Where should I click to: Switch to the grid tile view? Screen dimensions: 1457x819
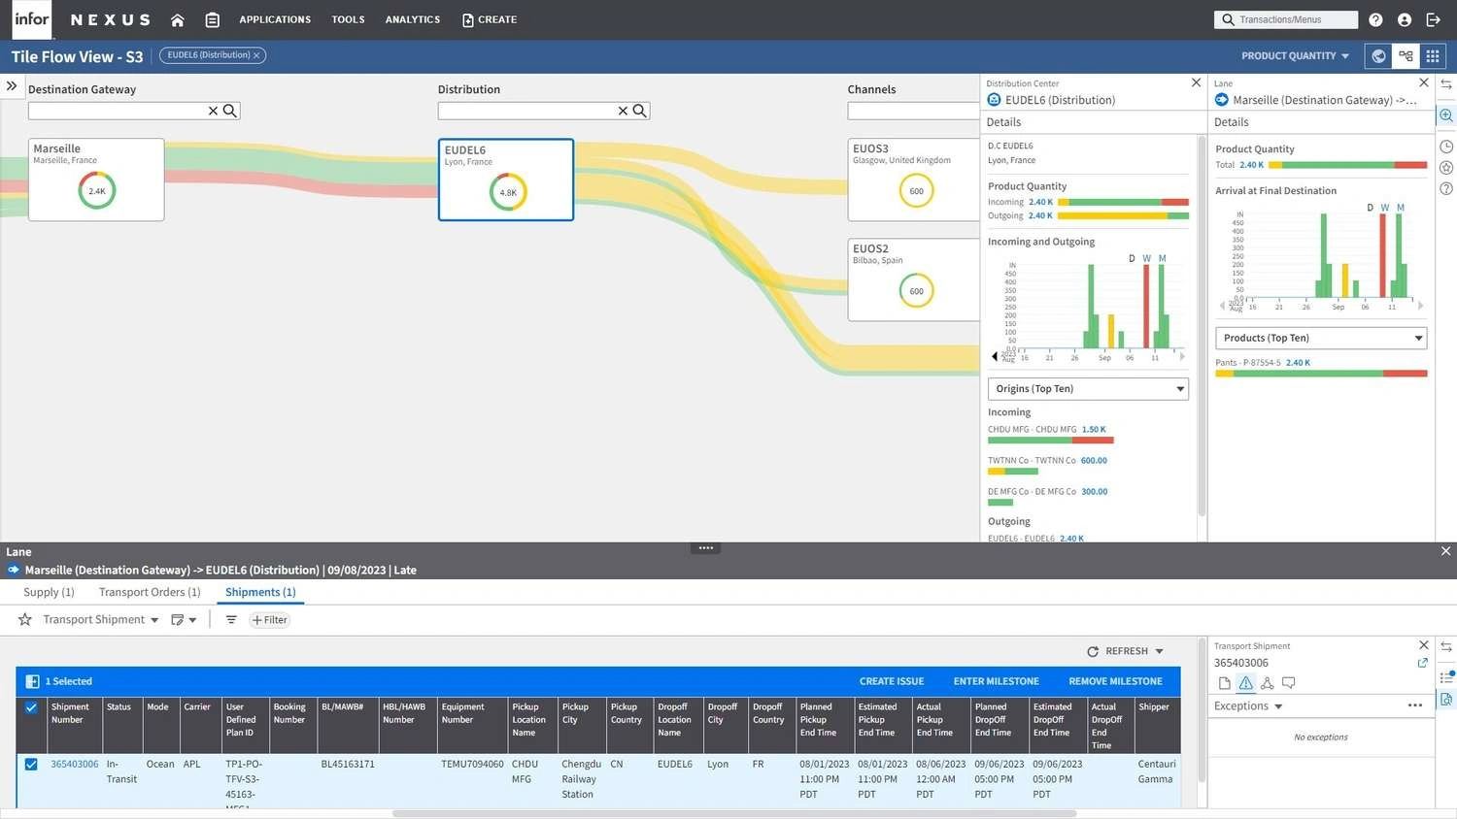coord(1432,56)
